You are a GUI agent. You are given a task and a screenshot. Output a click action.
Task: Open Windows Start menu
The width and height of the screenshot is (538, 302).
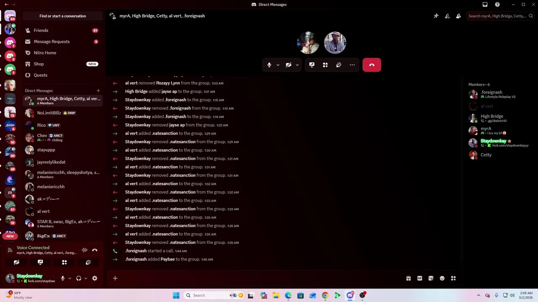click(176, 295)
